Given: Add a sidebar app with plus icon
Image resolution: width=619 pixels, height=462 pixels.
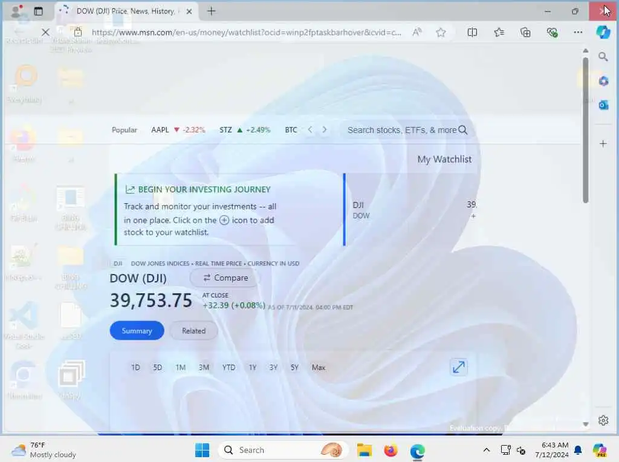Looking at the screenshot, I should pyautogui.click(x=603, y=144).
